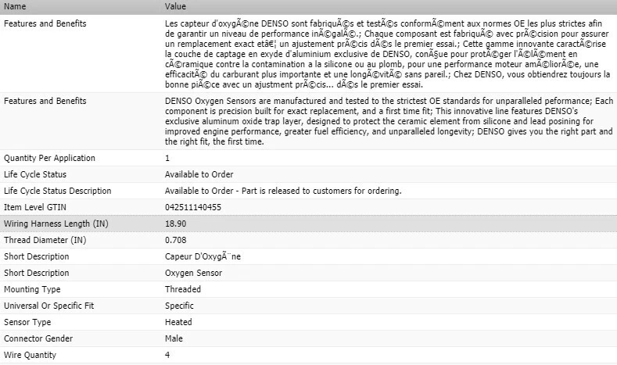Select the Wiring Harness Length (IN) label
Screen dimensions: 617x365
pos(56,224)
